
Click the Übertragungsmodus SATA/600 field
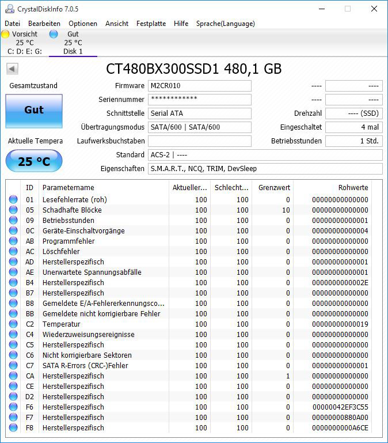point(200,127)
